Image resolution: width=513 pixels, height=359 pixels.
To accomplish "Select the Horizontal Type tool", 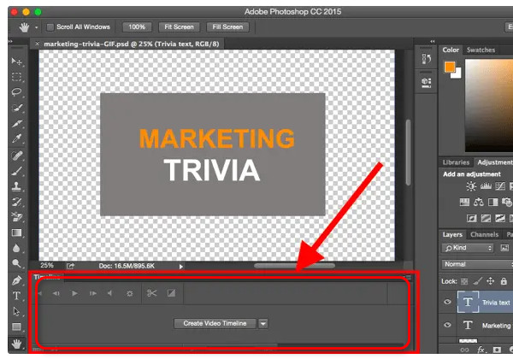I will [x=16, y=296].
